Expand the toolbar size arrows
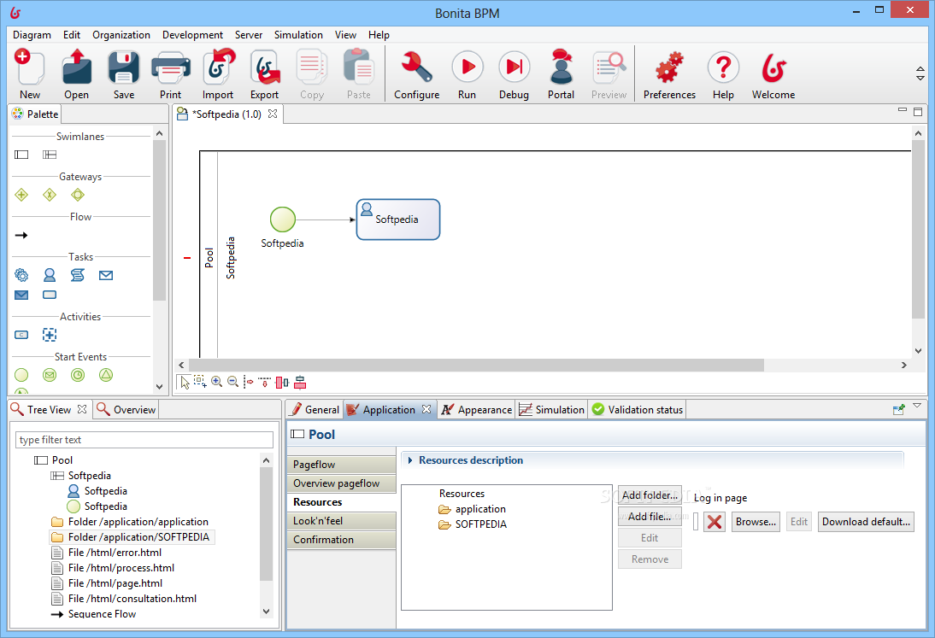935x638 pixels. [x=920, y=73]
